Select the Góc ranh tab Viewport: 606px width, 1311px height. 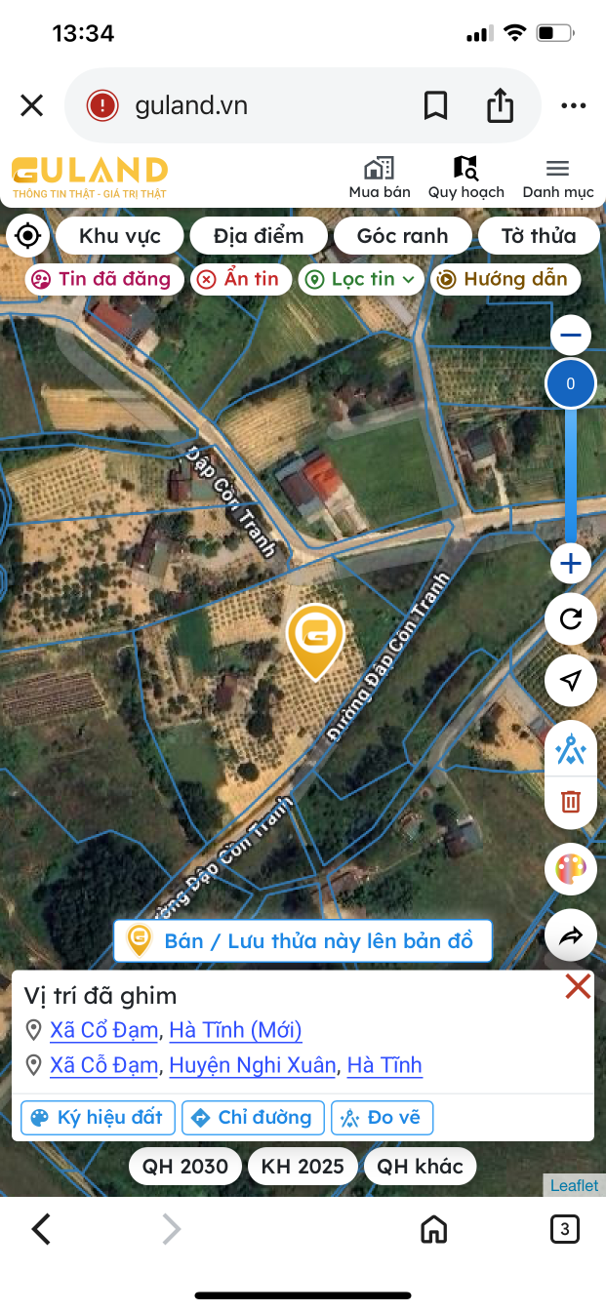pos(402,235)
